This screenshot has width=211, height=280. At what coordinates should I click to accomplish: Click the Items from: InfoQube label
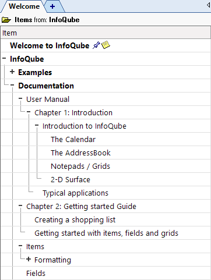click(47, 20)
